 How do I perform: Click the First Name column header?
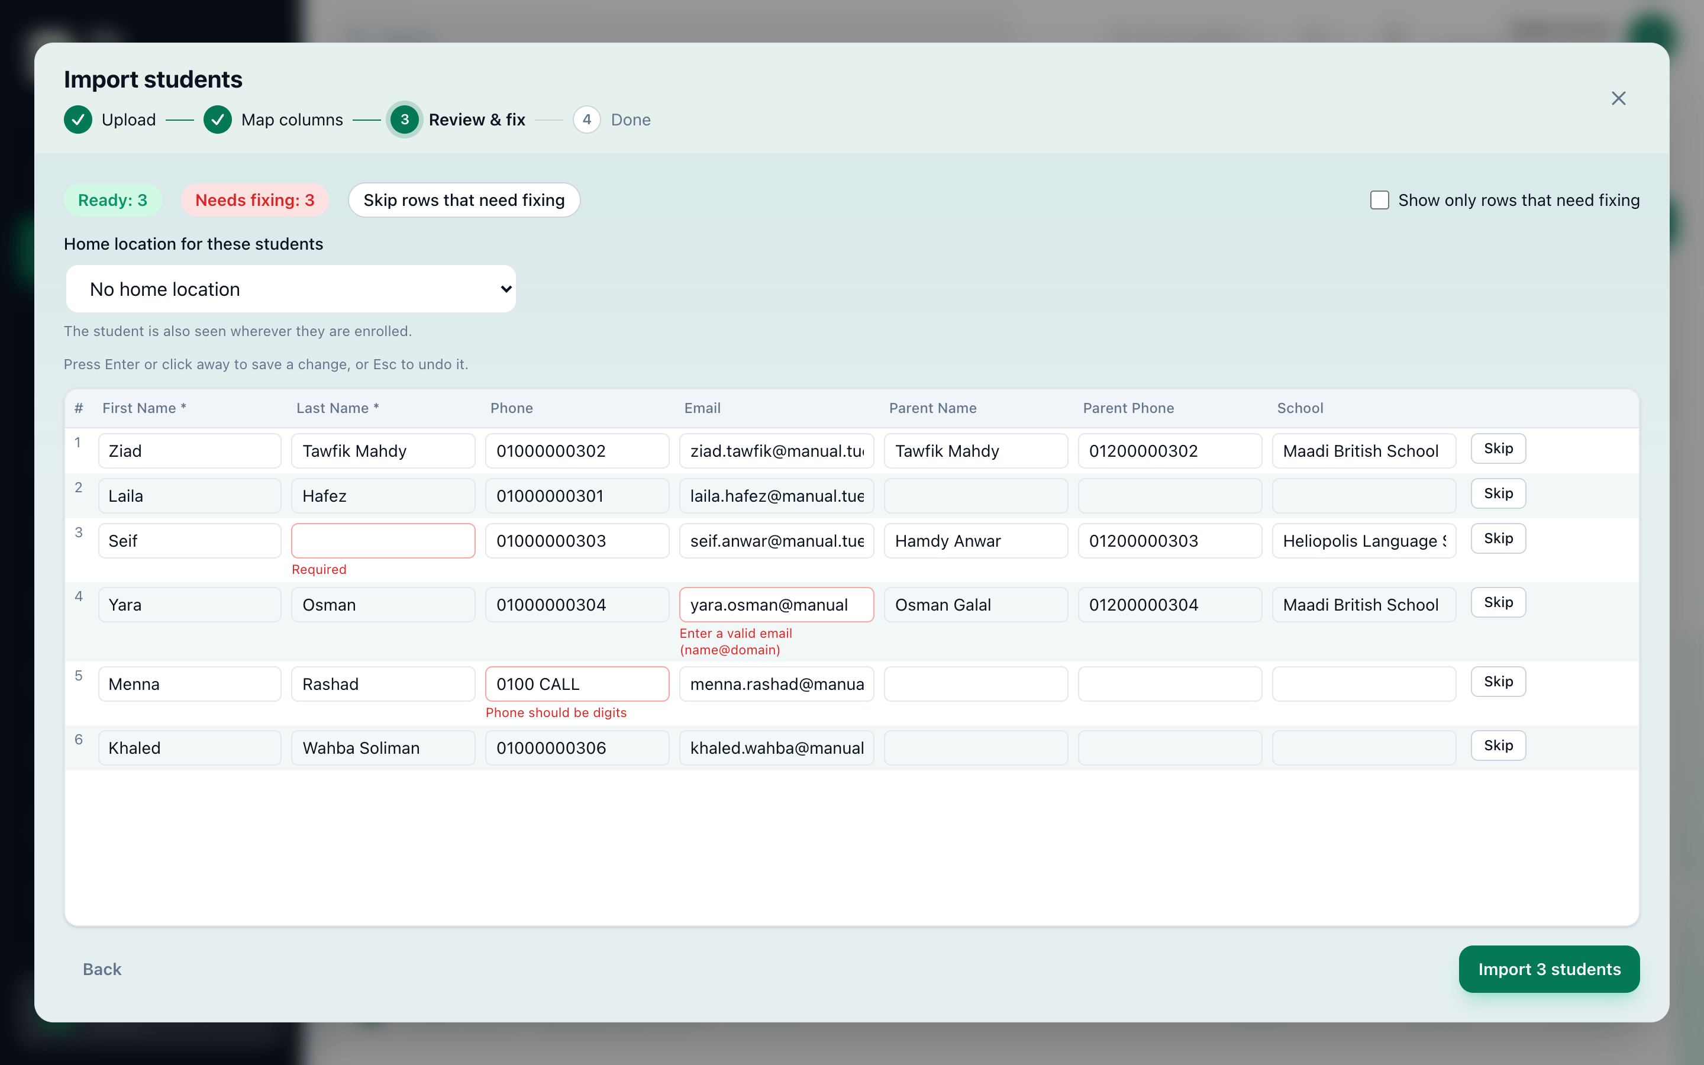coord(144,408)
